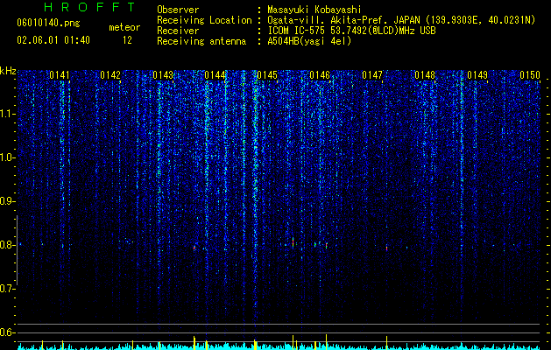Click the A504HB(yagi 4el) antenna value
Image resolution: width=551 pixels, height=350 pixels.
(x=309, y=41)
